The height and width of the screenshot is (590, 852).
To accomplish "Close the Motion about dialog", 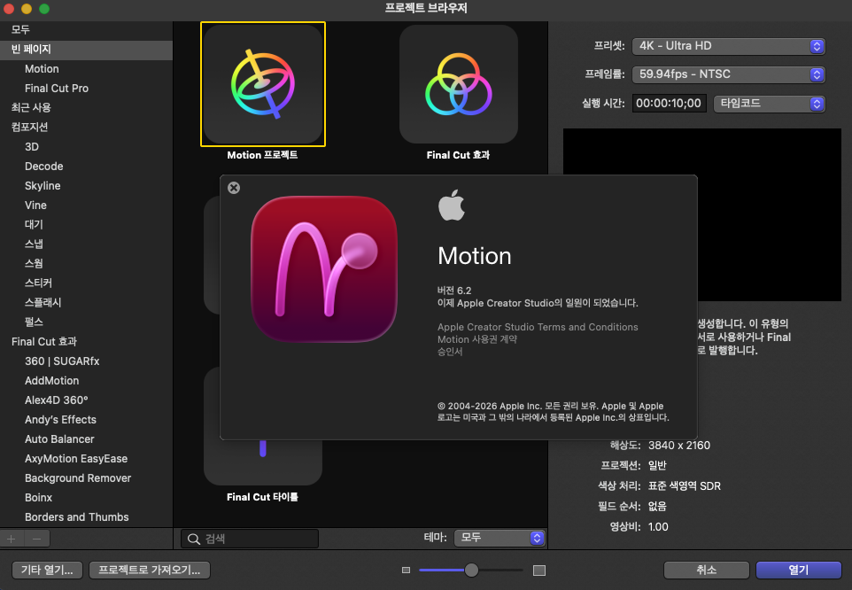I will [234, 188].
